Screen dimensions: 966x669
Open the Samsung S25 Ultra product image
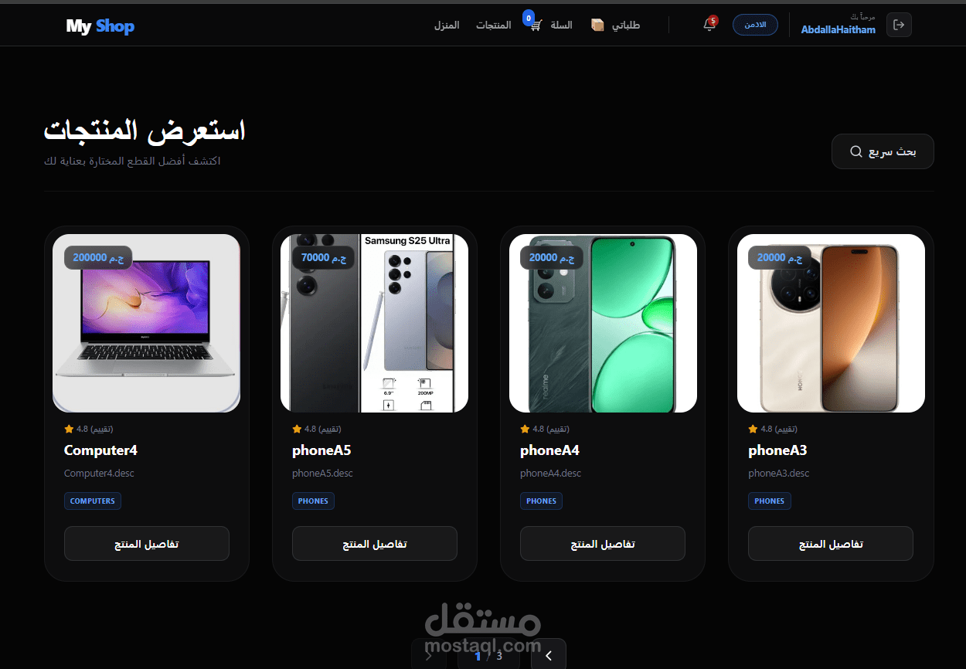(x=375, y=324)
